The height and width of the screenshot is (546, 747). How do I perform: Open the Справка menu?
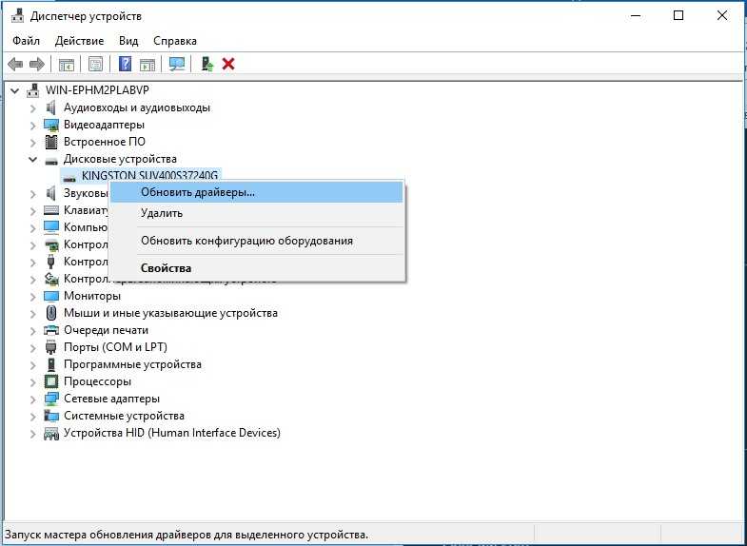[175, 41]
